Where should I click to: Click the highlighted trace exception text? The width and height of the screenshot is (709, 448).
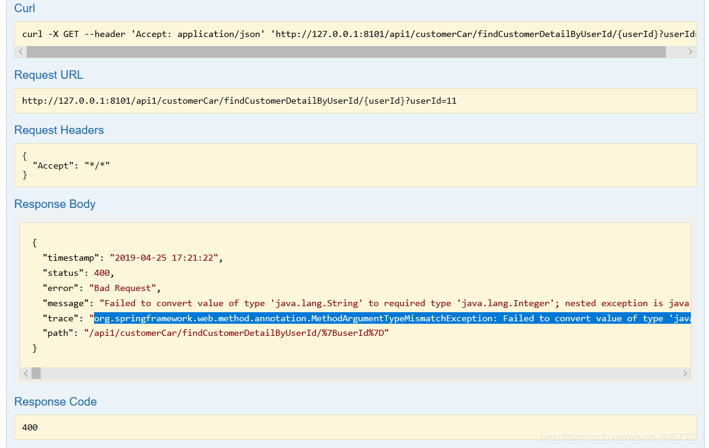coord(392,318)
